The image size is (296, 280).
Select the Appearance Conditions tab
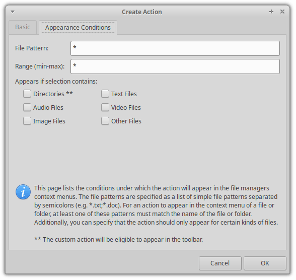78,28
